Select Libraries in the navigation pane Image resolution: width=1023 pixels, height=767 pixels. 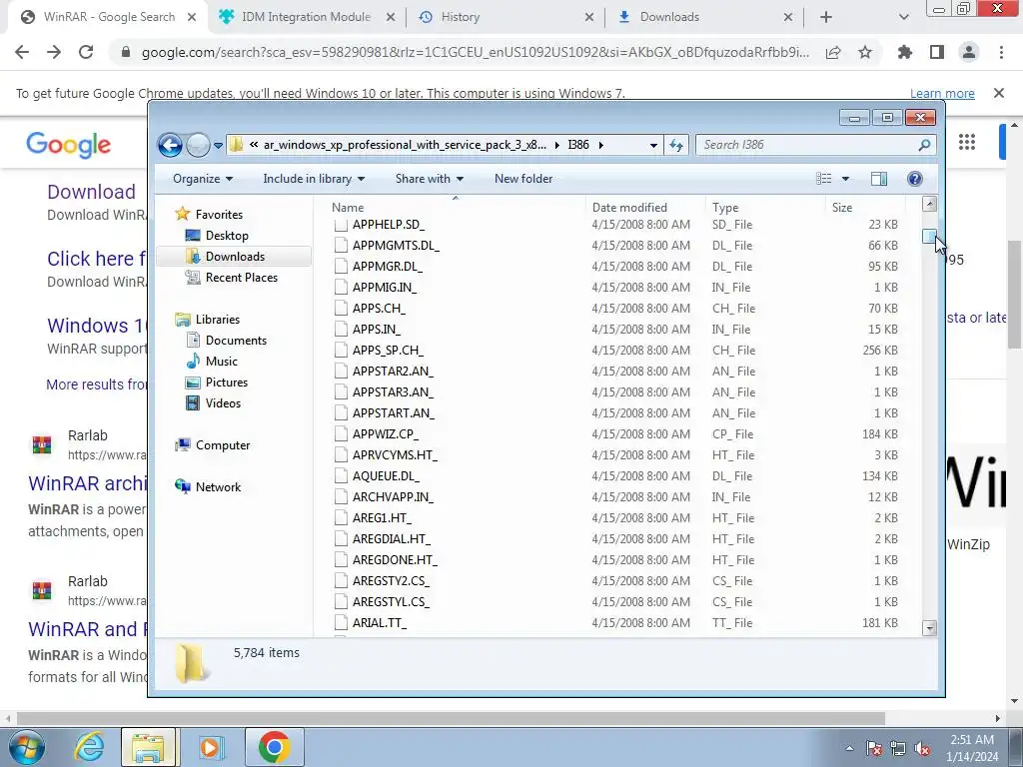pos(217,320)
